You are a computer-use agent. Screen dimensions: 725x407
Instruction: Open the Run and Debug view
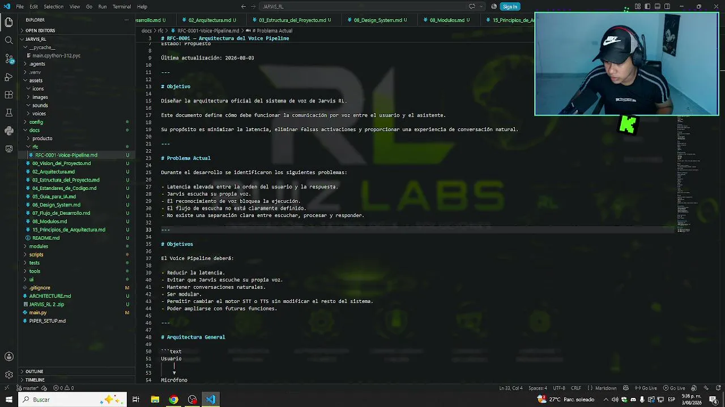click(x=8, y=76)
